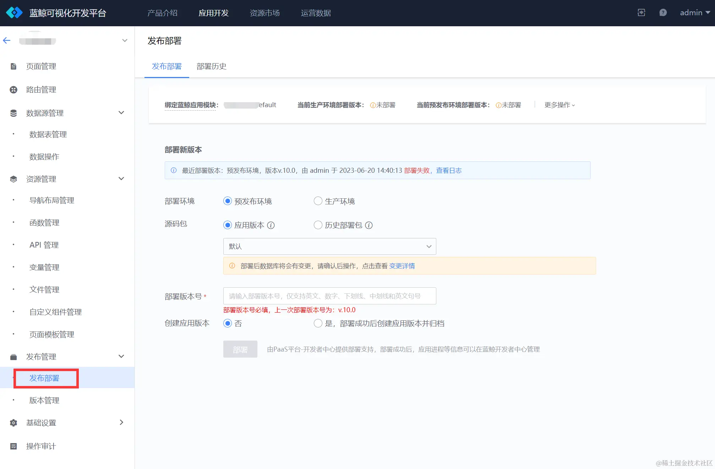The image size is (715, 469).
Task: Click the 查看日志 link for failed deployment
Action: coord(448,170)
